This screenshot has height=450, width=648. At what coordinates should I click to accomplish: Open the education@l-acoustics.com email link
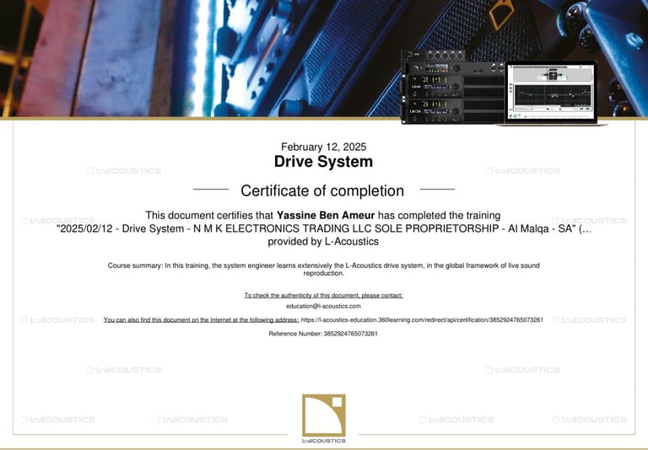click(x=323, y=307)
